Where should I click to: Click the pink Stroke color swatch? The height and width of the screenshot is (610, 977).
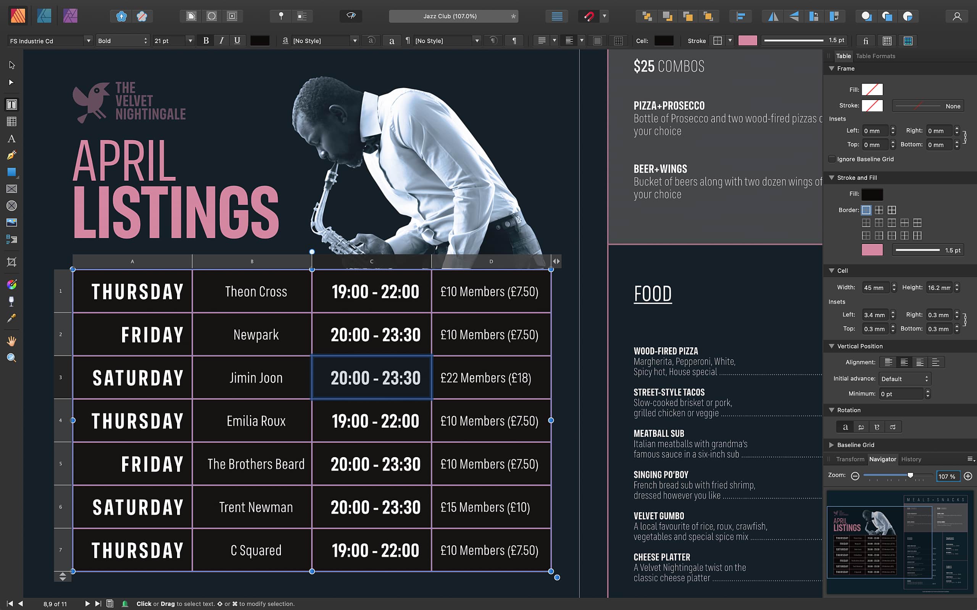pos(747,41)
